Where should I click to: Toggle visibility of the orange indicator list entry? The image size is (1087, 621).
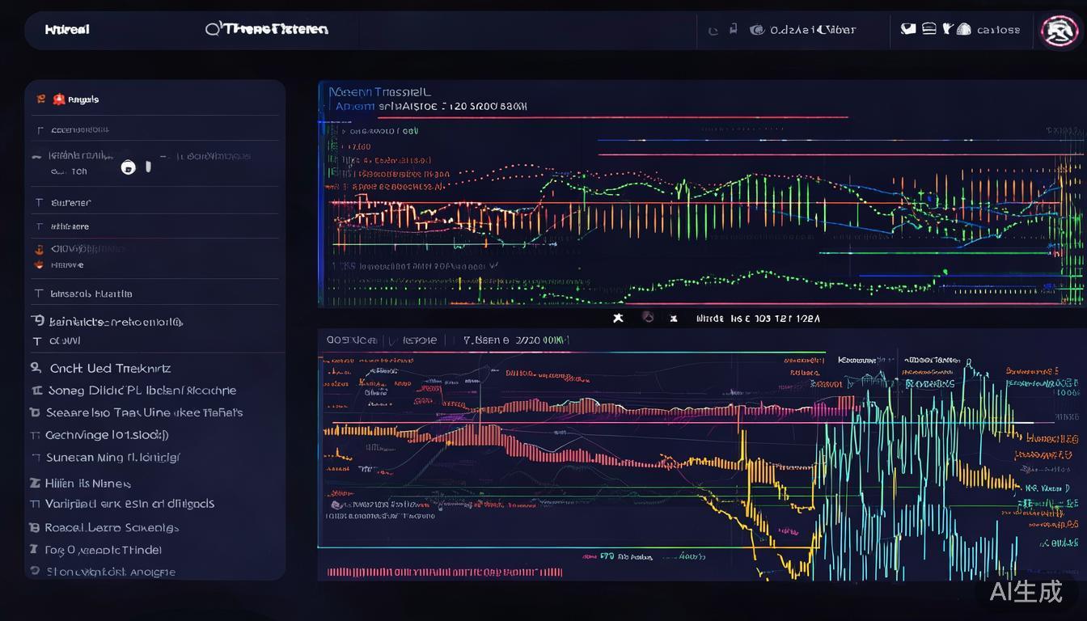pos(38,250)
